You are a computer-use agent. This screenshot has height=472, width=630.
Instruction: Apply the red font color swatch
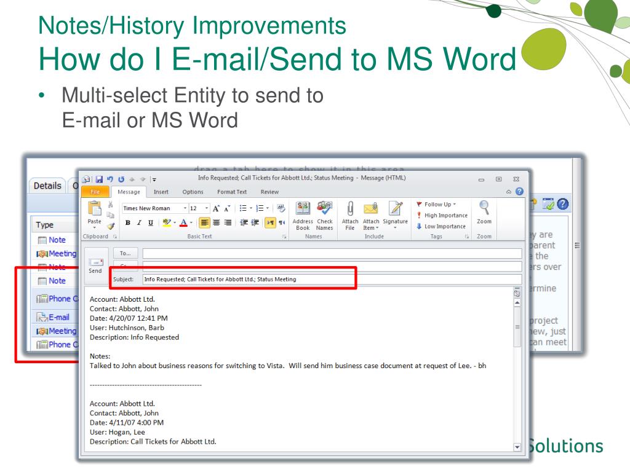pyautogui.click(x=183, y=222)
